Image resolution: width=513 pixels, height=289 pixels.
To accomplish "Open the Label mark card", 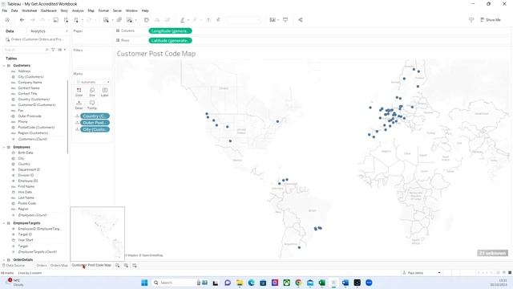I will point(105,92).
